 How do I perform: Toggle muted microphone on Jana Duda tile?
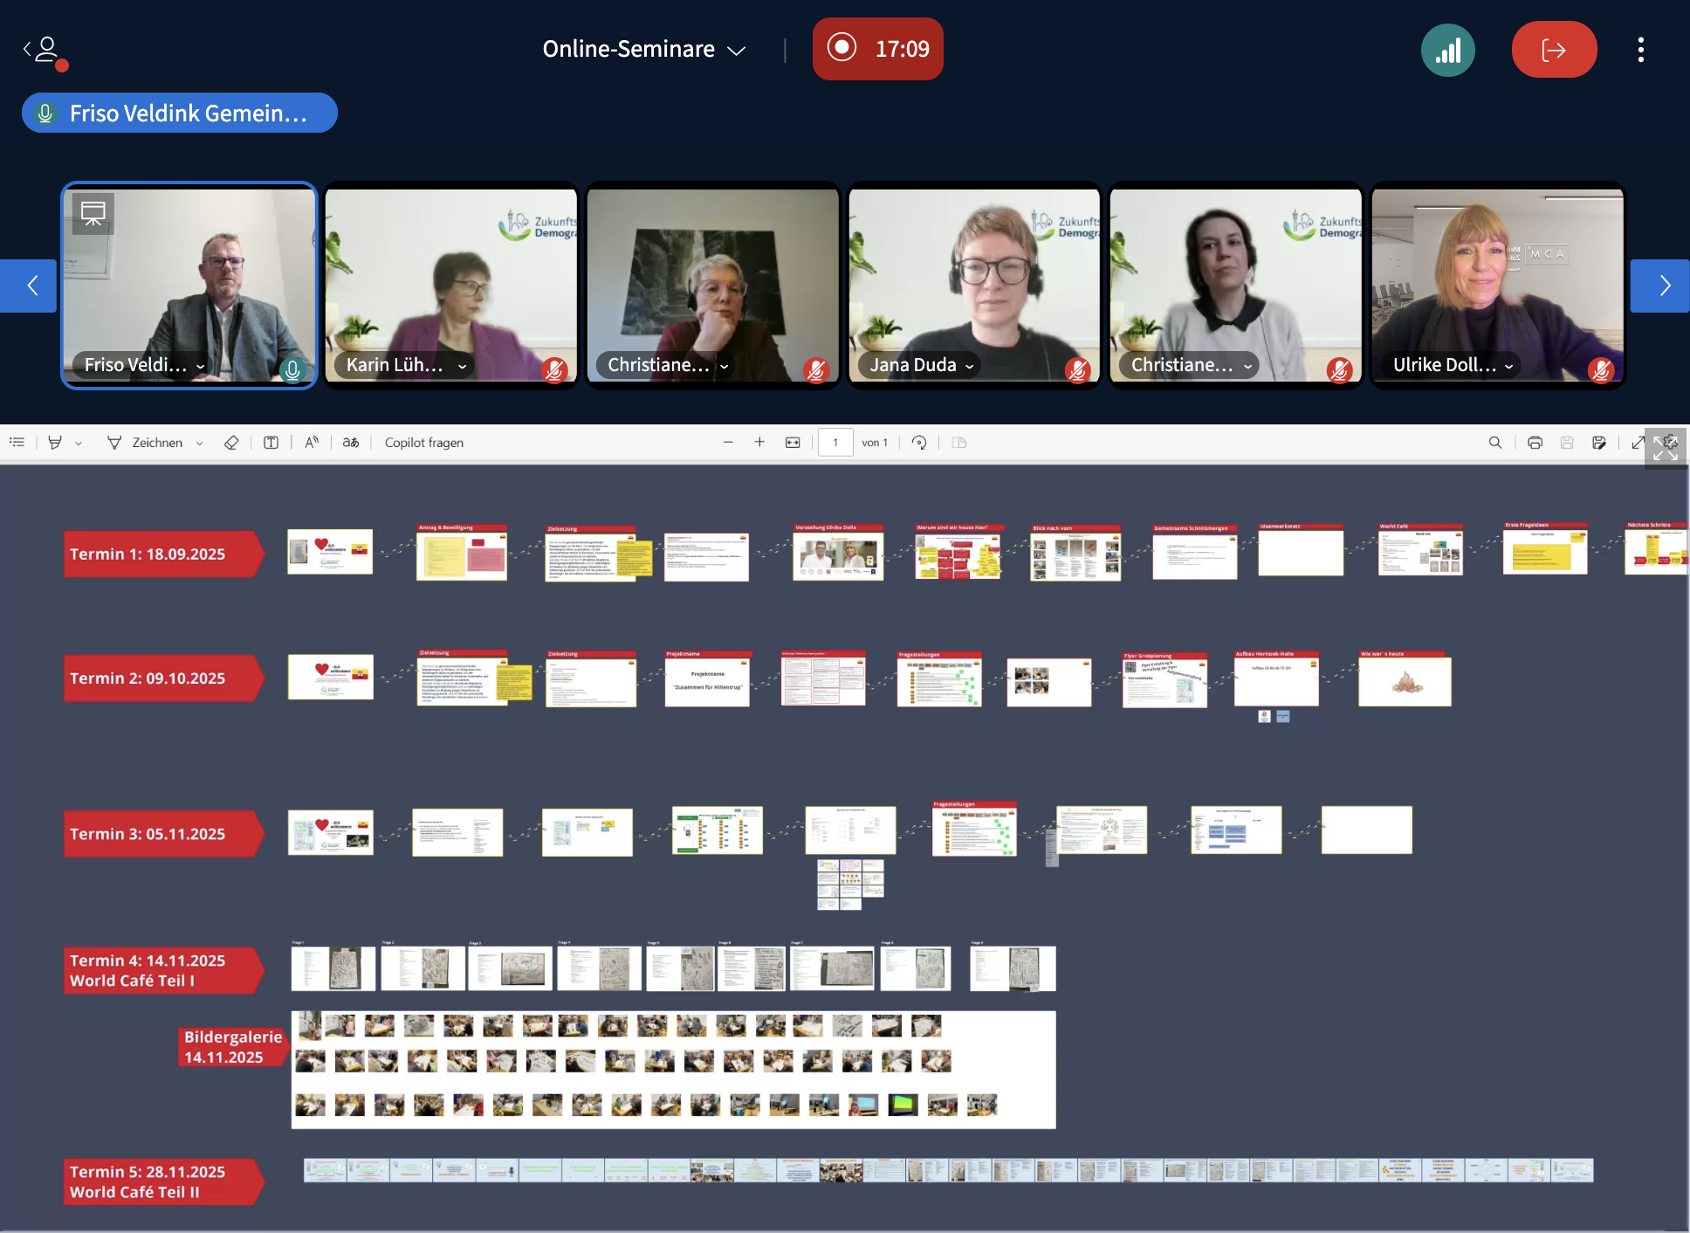pyautogui.click(x=1077, y=370)
